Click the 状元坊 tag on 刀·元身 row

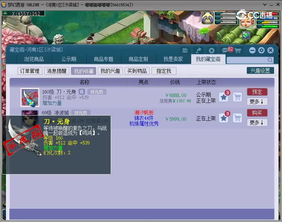pyautogui.click(x=97, y=92)
